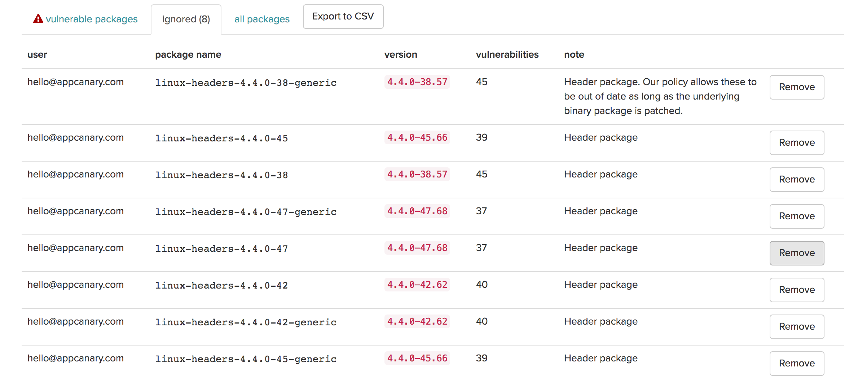849x378 pixels.
Task: Remove linux-headers-4.4.0-45-generic from ignored list
Action: pos(797,364)
